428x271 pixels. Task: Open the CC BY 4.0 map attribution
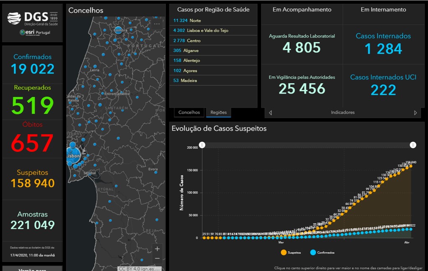pos(139,268)
